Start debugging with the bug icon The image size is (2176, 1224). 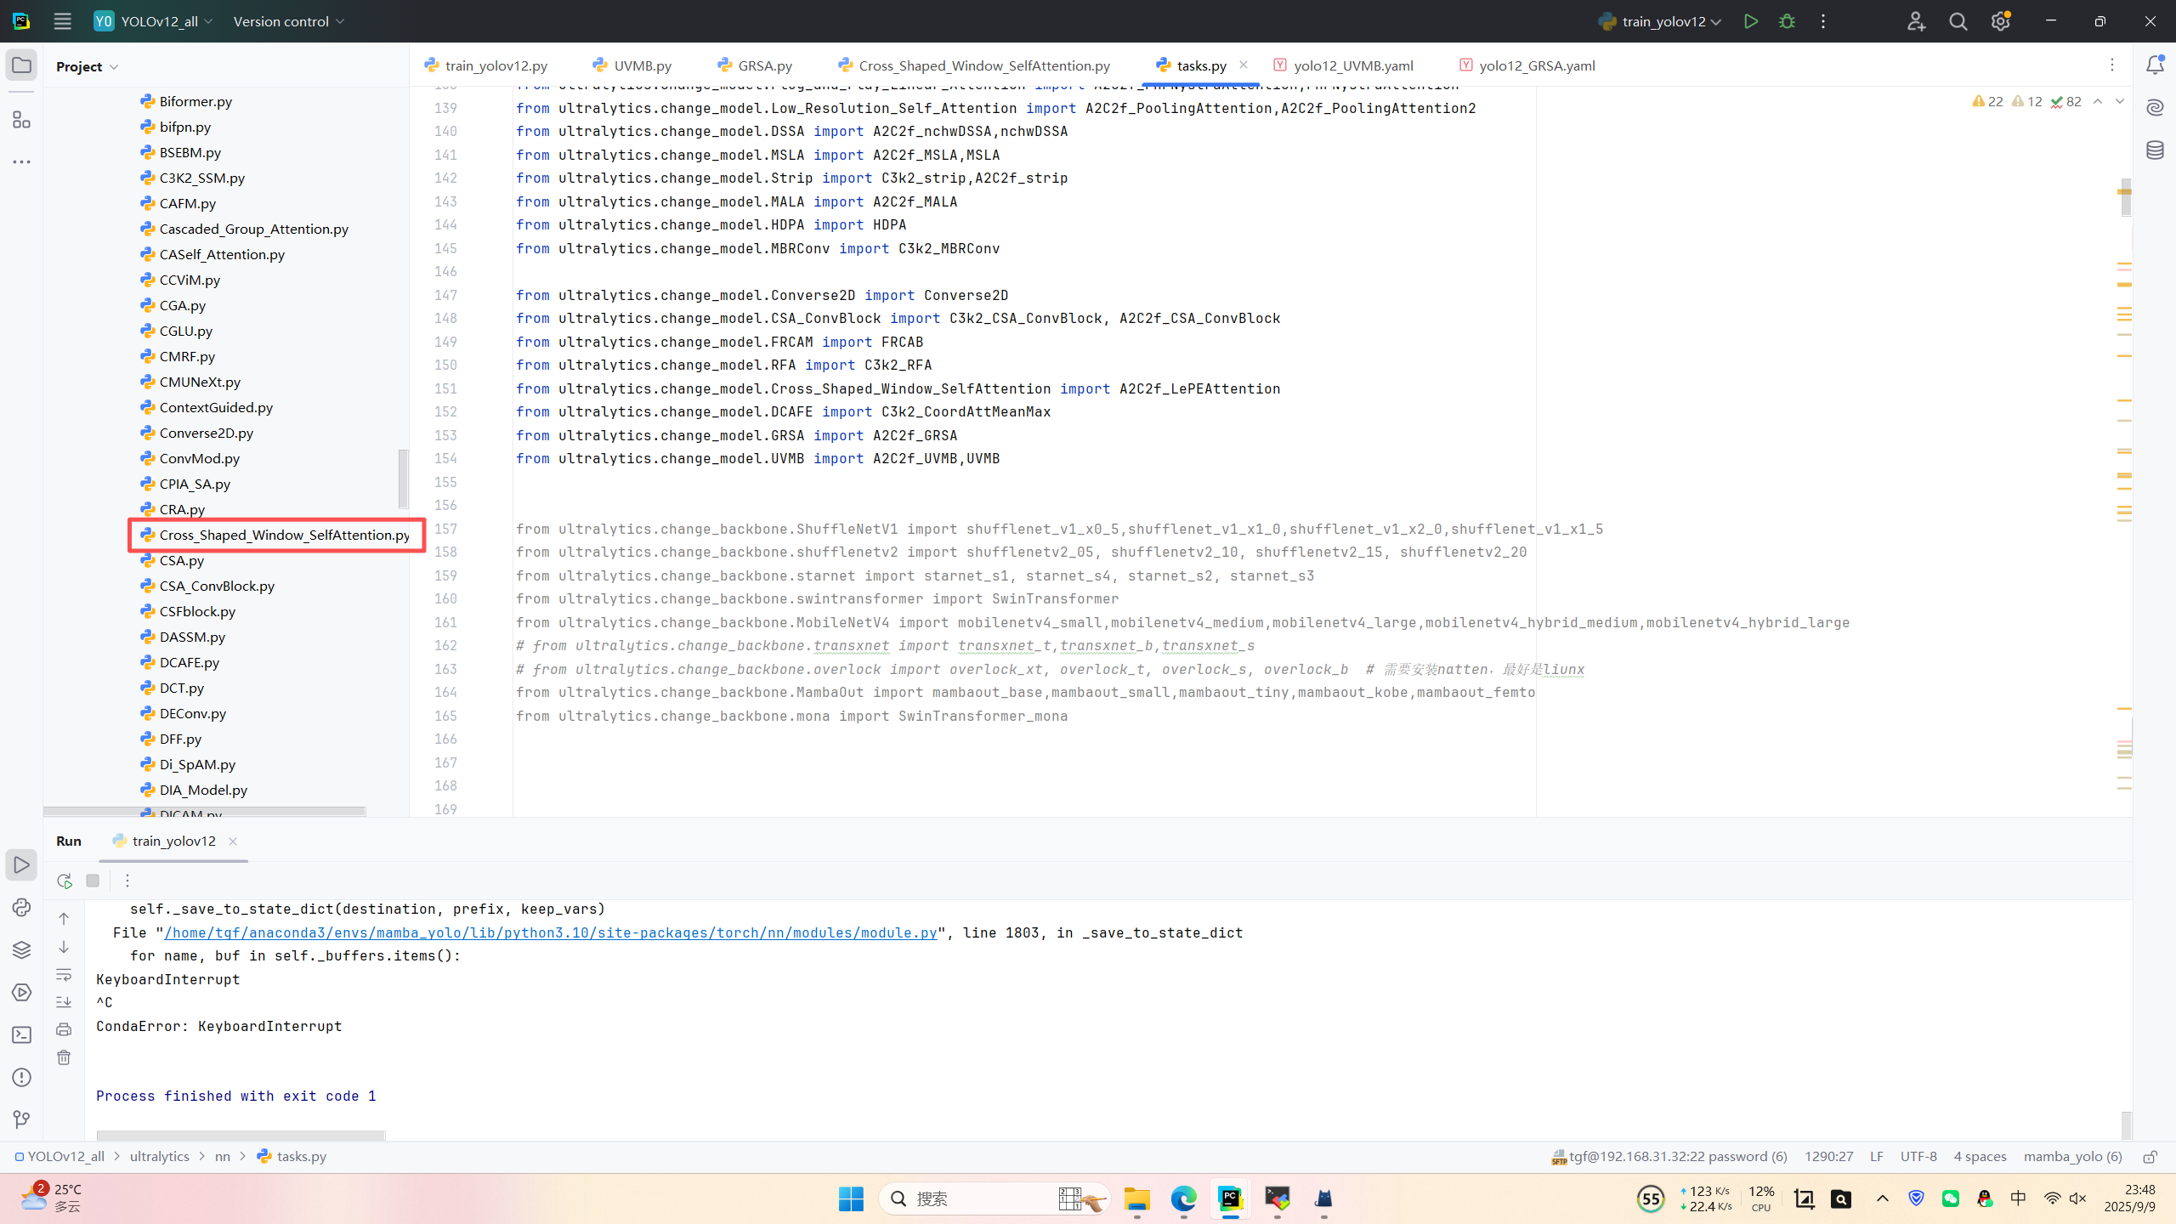click(x=1787, y=21)
